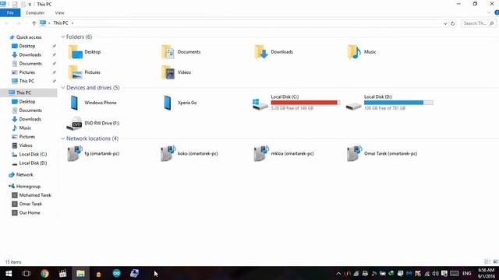Go up one folder level arrow
This screenshot has height=280, width=499.
[x=34, y=23]
